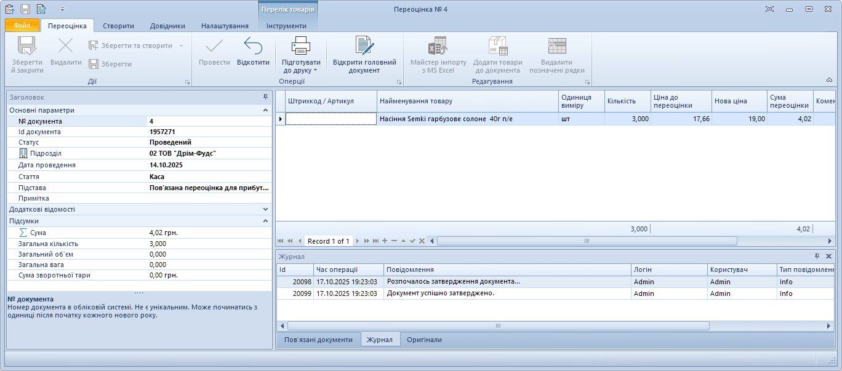Collapse the Підсумки section

(x=265, y=220)
